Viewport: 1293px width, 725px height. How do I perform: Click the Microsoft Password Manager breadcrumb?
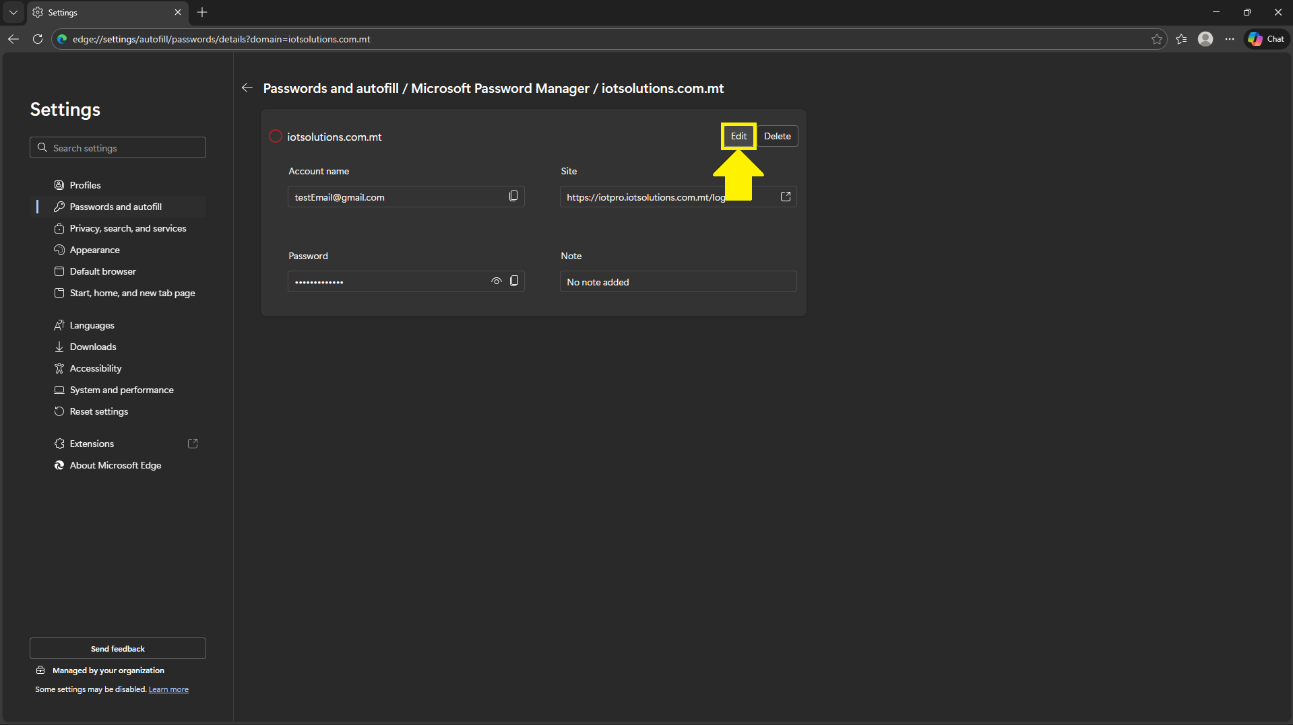coord(500,88)
